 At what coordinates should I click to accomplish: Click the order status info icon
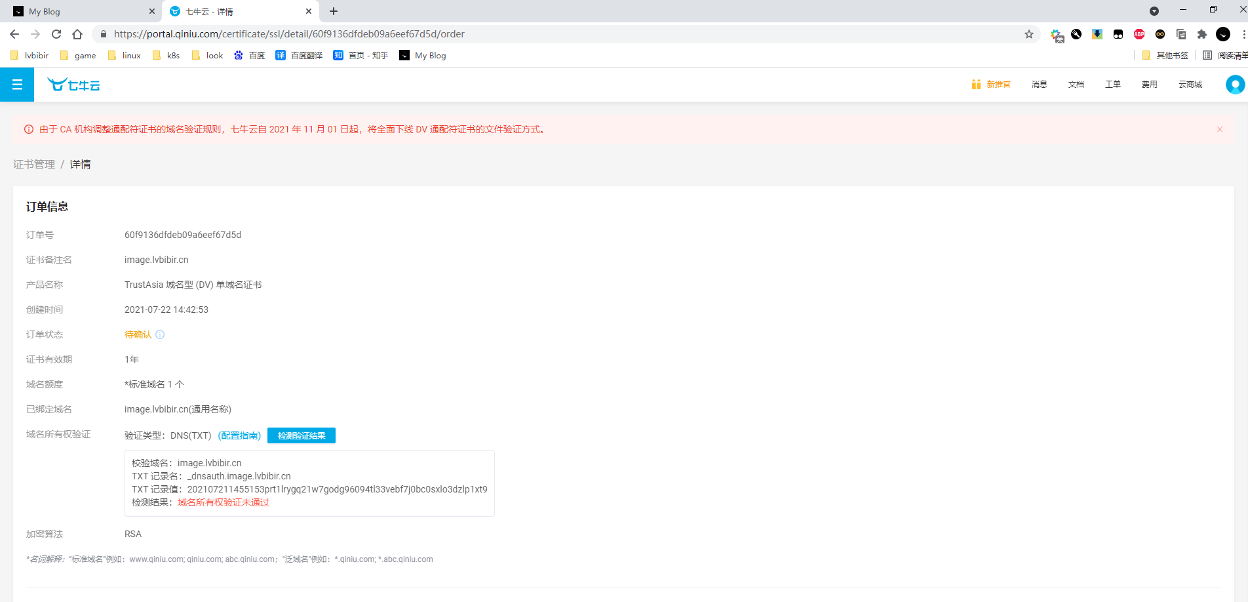160,334
